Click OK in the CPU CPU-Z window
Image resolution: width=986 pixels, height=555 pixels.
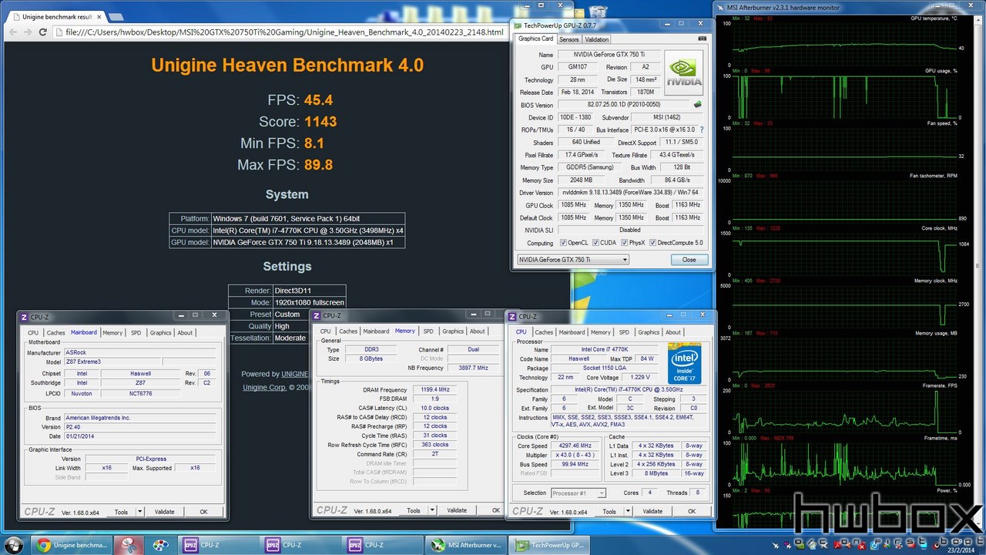coord(692,512)
